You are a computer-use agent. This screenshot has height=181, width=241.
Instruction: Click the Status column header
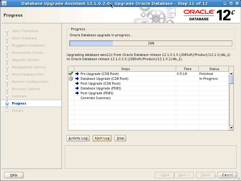pyautogui.click(x=214, y=69)
